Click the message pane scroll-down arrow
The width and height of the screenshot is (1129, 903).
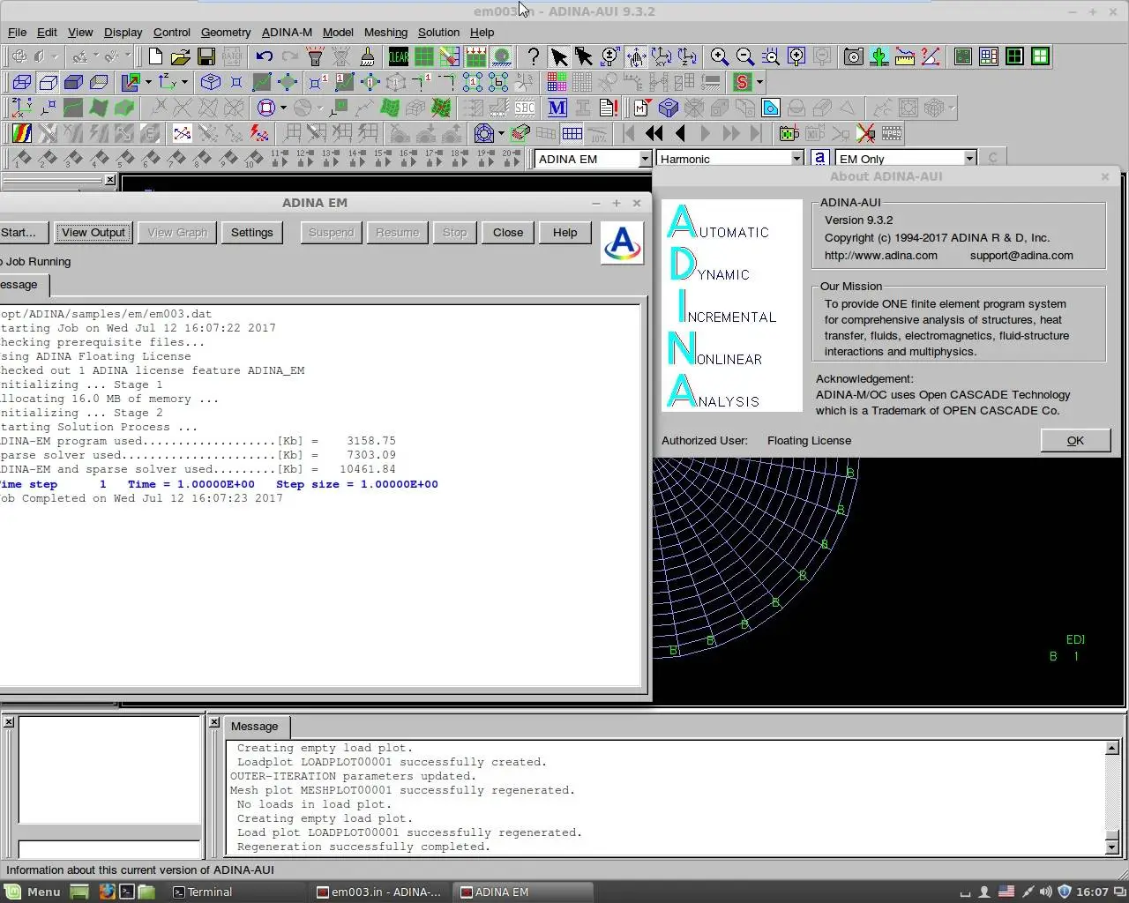pyautogui.click(x=1111, y=847)
